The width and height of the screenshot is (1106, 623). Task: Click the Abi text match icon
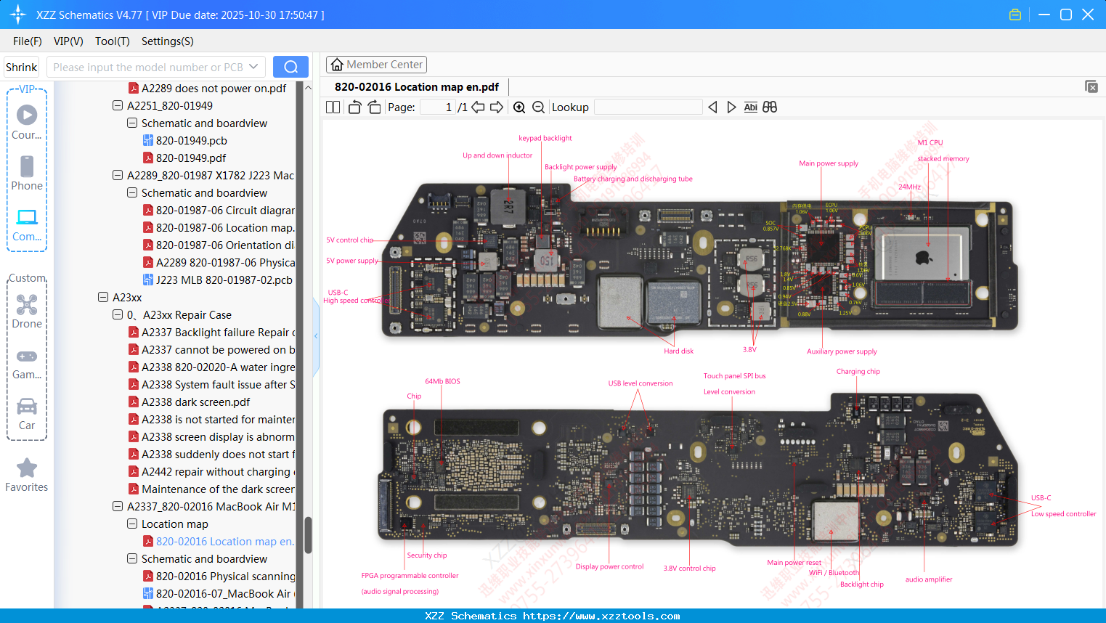pyautogui.click(x=751, y=107)
